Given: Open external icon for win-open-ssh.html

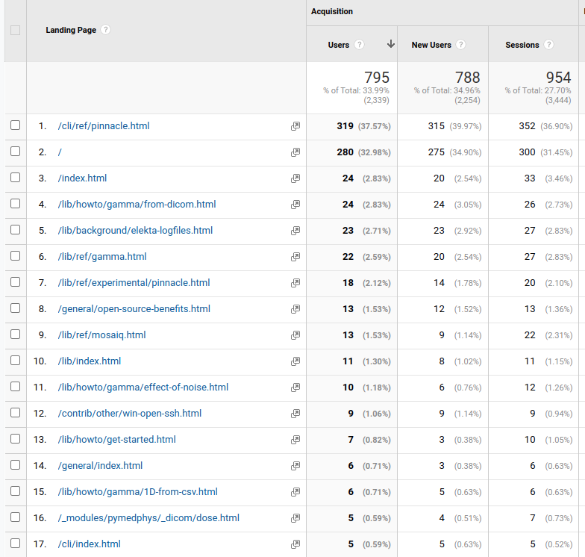Looking at the screenshot, I should pos(295,414).
